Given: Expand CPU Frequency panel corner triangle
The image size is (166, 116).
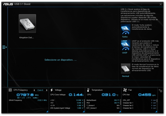Looking at the screenshot, I should click(47, 111).
